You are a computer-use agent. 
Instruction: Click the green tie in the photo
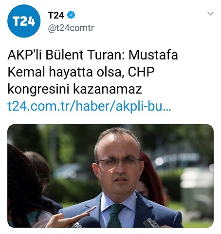coord(115,215)
